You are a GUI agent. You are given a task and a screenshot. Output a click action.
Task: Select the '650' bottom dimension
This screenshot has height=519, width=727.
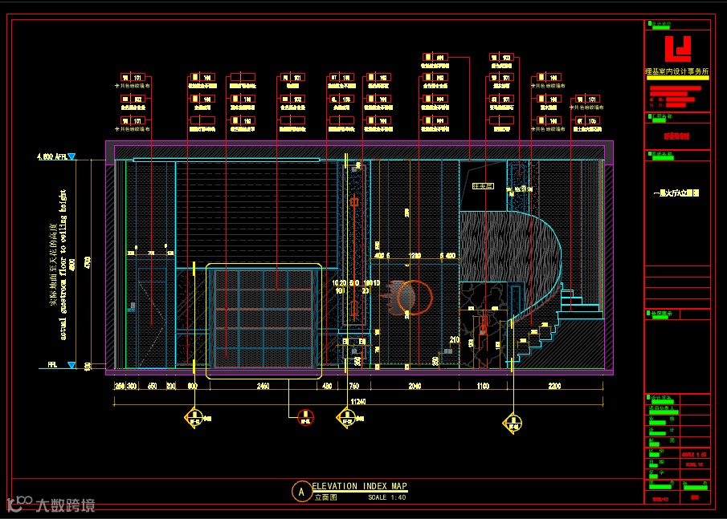(x=152, y=386)
